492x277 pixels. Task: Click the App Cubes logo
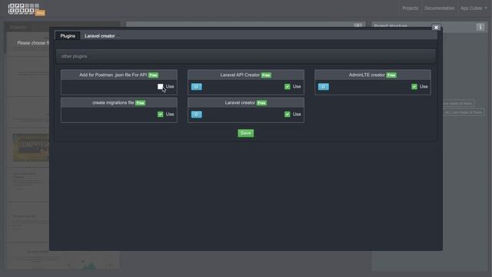tap(26, 9)
